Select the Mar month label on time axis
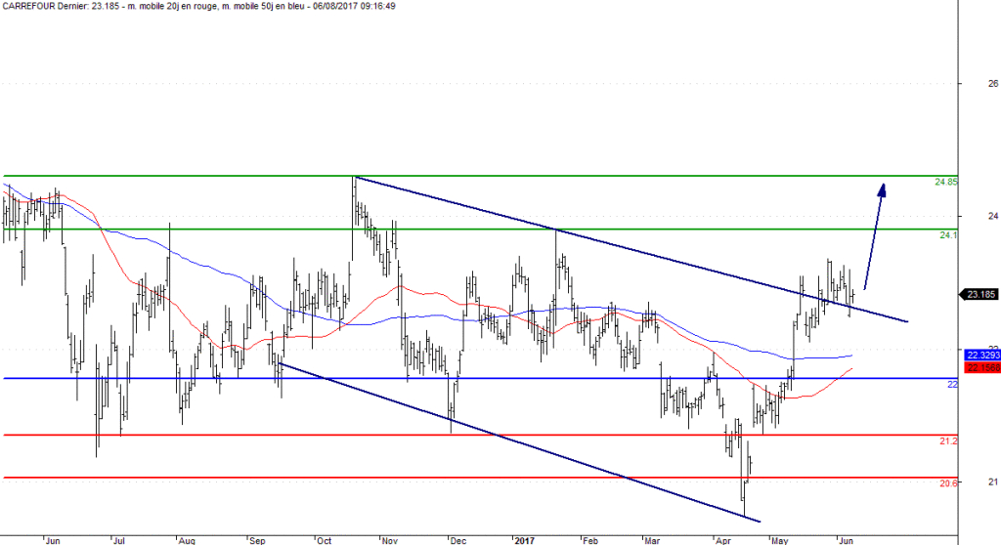Screen dimensions: 1001x545 point(652,540)
